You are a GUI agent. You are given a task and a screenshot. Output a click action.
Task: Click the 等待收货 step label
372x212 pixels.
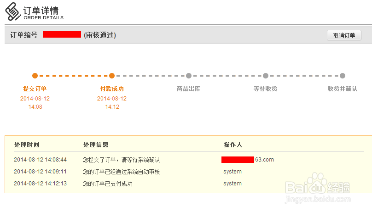point(265,89)
